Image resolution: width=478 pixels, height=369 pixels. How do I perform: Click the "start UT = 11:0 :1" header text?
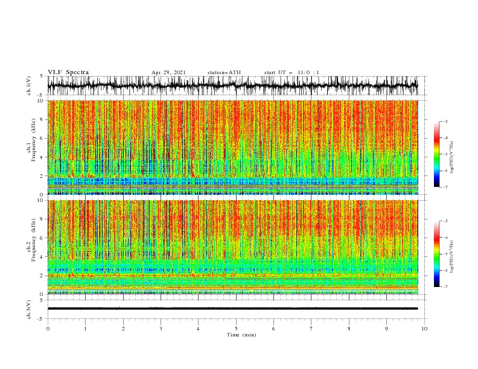pyautogui.click(x=292, y=72)
